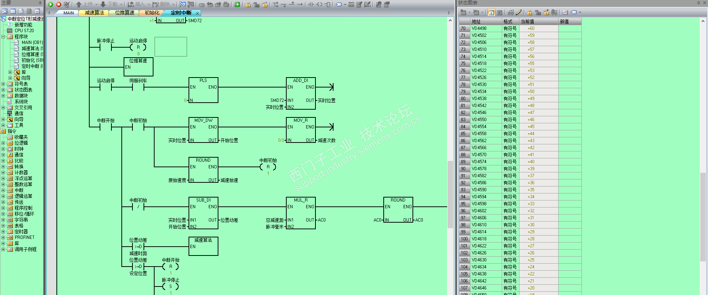Click the insert horizontal line arrow icon
708x295 pixels.
point(300,4)
